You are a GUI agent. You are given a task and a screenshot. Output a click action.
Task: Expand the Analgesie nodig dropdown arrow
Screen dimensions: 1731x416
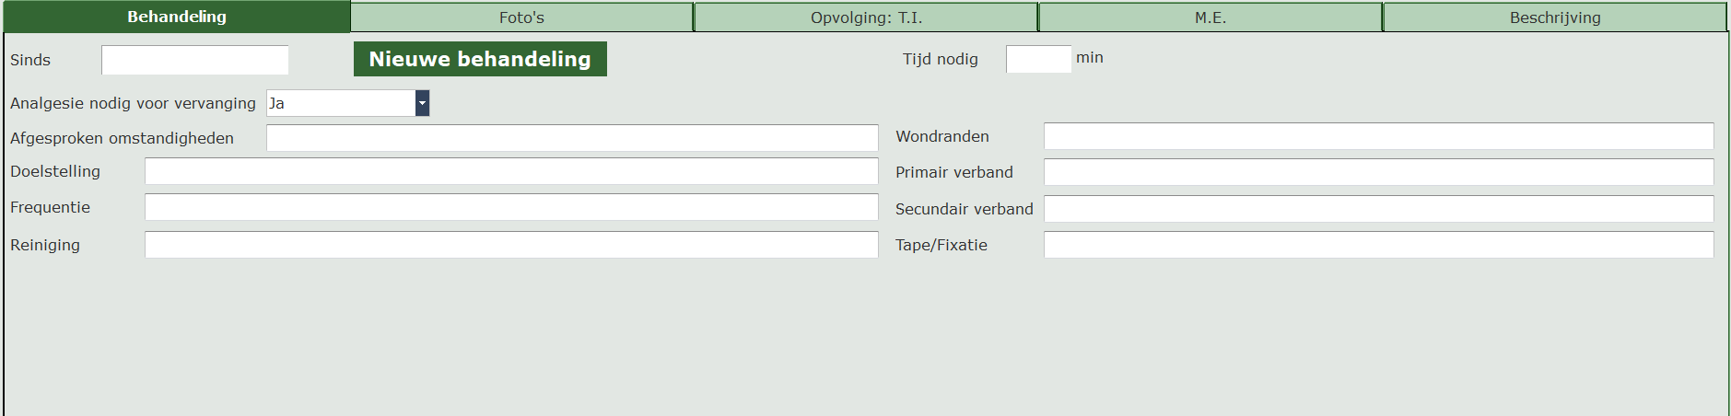point(422,103)
